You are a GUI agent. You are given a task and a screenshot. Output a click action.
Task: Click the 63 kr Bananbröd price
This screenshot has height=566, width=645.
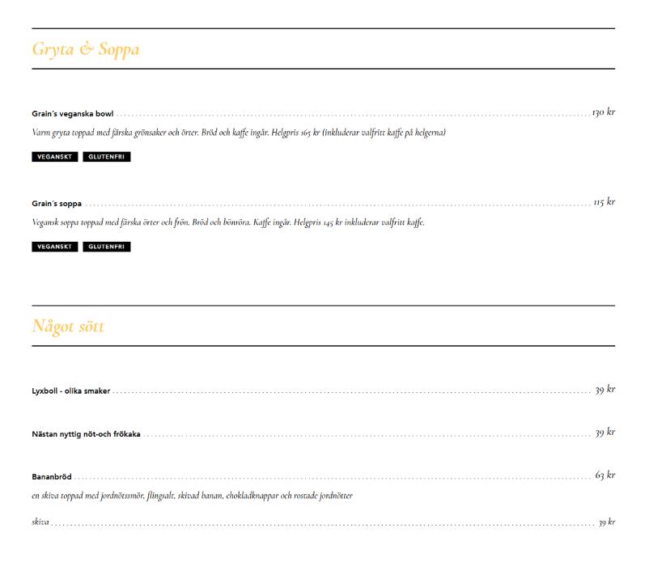click(605, 475)
